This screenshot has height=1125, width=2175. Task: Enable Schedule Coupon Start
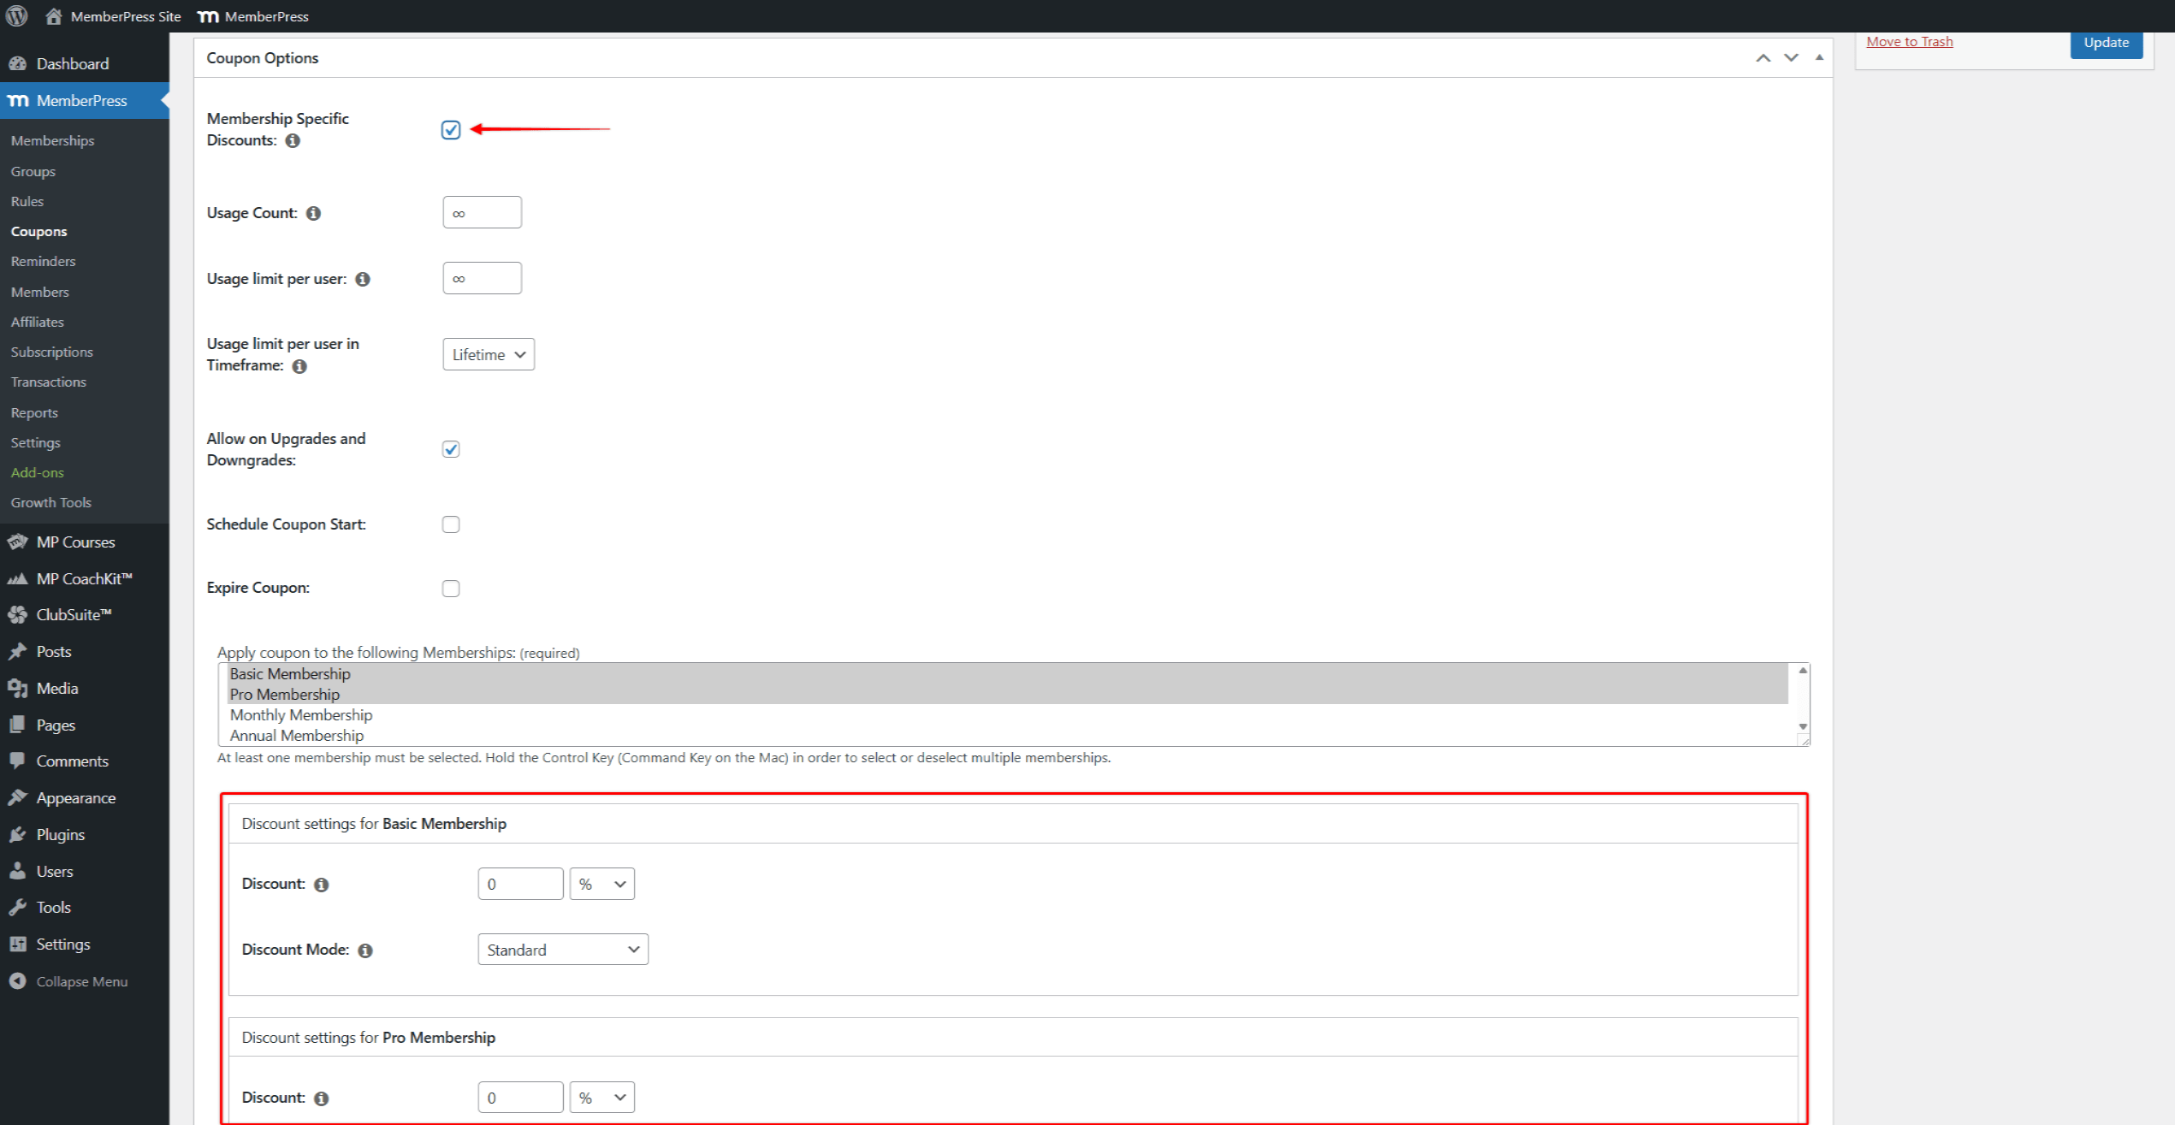click(x=451, y=524)
